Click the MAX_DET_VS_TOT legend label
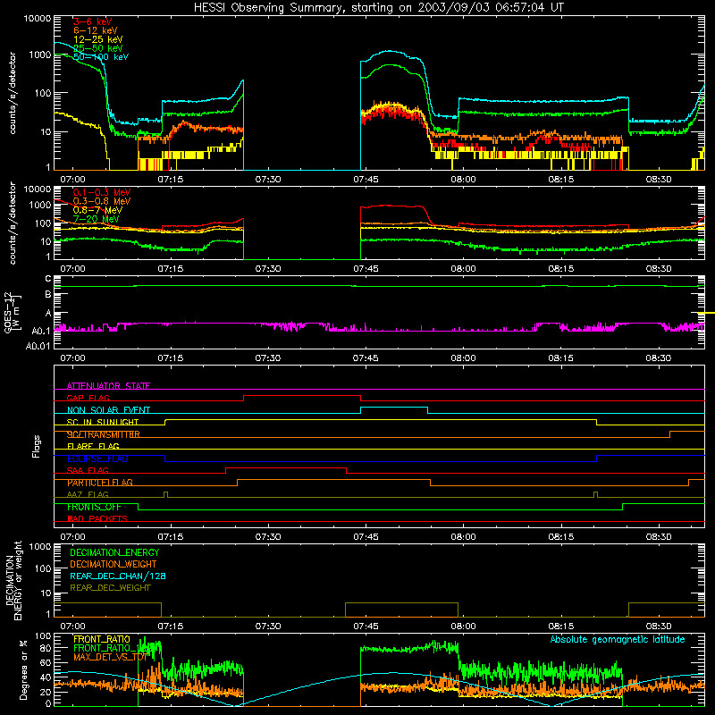The height and width of the screenshot is (715, 715). coord(110,657)
